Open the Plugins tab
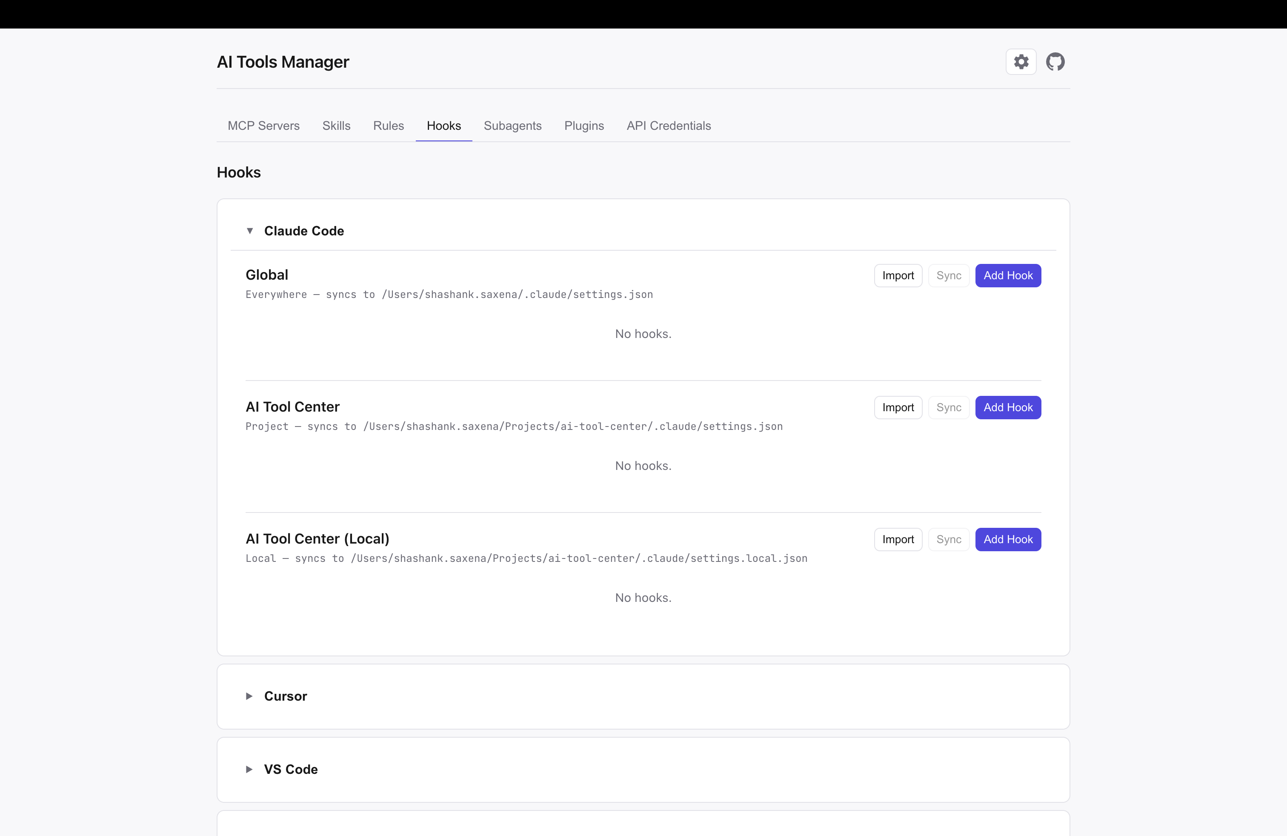This screenshot has width=1287, height=836. click(x=585, y=126)
